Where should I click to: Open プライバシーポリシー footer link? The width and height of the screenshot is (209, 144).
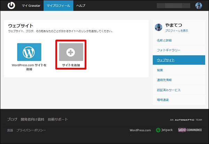coord(31,130)
